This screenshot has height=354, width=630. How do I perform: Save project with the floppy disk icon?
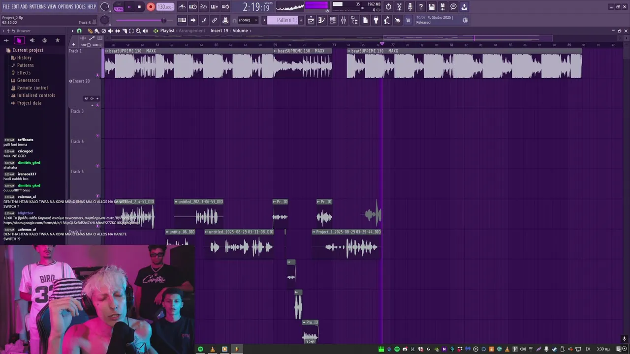(x=432, y=7)
